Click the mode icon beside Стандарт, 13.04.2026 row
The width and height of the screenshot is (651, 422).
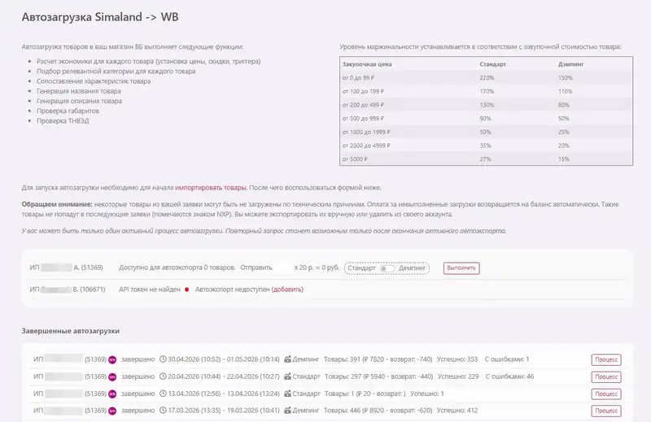click(x=287, y=394)
